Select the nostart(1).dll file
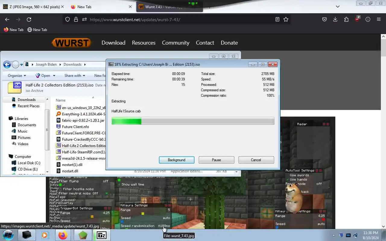The height and width of the screenshot is (241, 386). [x=72, y=164]
